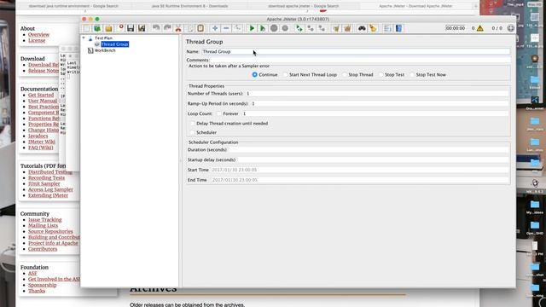Switch to Apache JMeter Download browser tab
The width and height of the screenshot is (546, 307).
(x=415, y=6)
